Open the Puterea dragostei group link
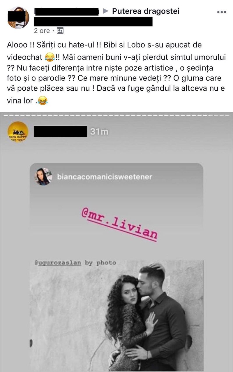This screenshot has height=372, width=233. (146, 11)
